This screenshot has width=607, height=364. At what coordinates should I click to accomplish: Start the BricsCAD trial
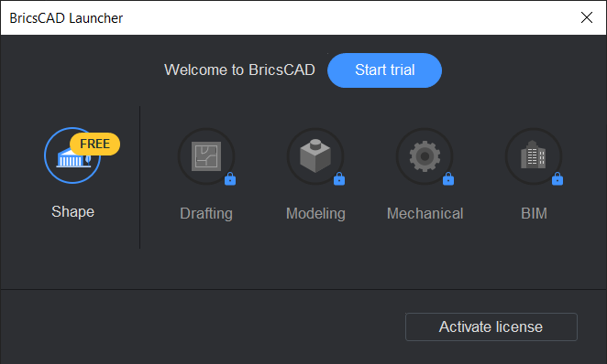(384, 70)
